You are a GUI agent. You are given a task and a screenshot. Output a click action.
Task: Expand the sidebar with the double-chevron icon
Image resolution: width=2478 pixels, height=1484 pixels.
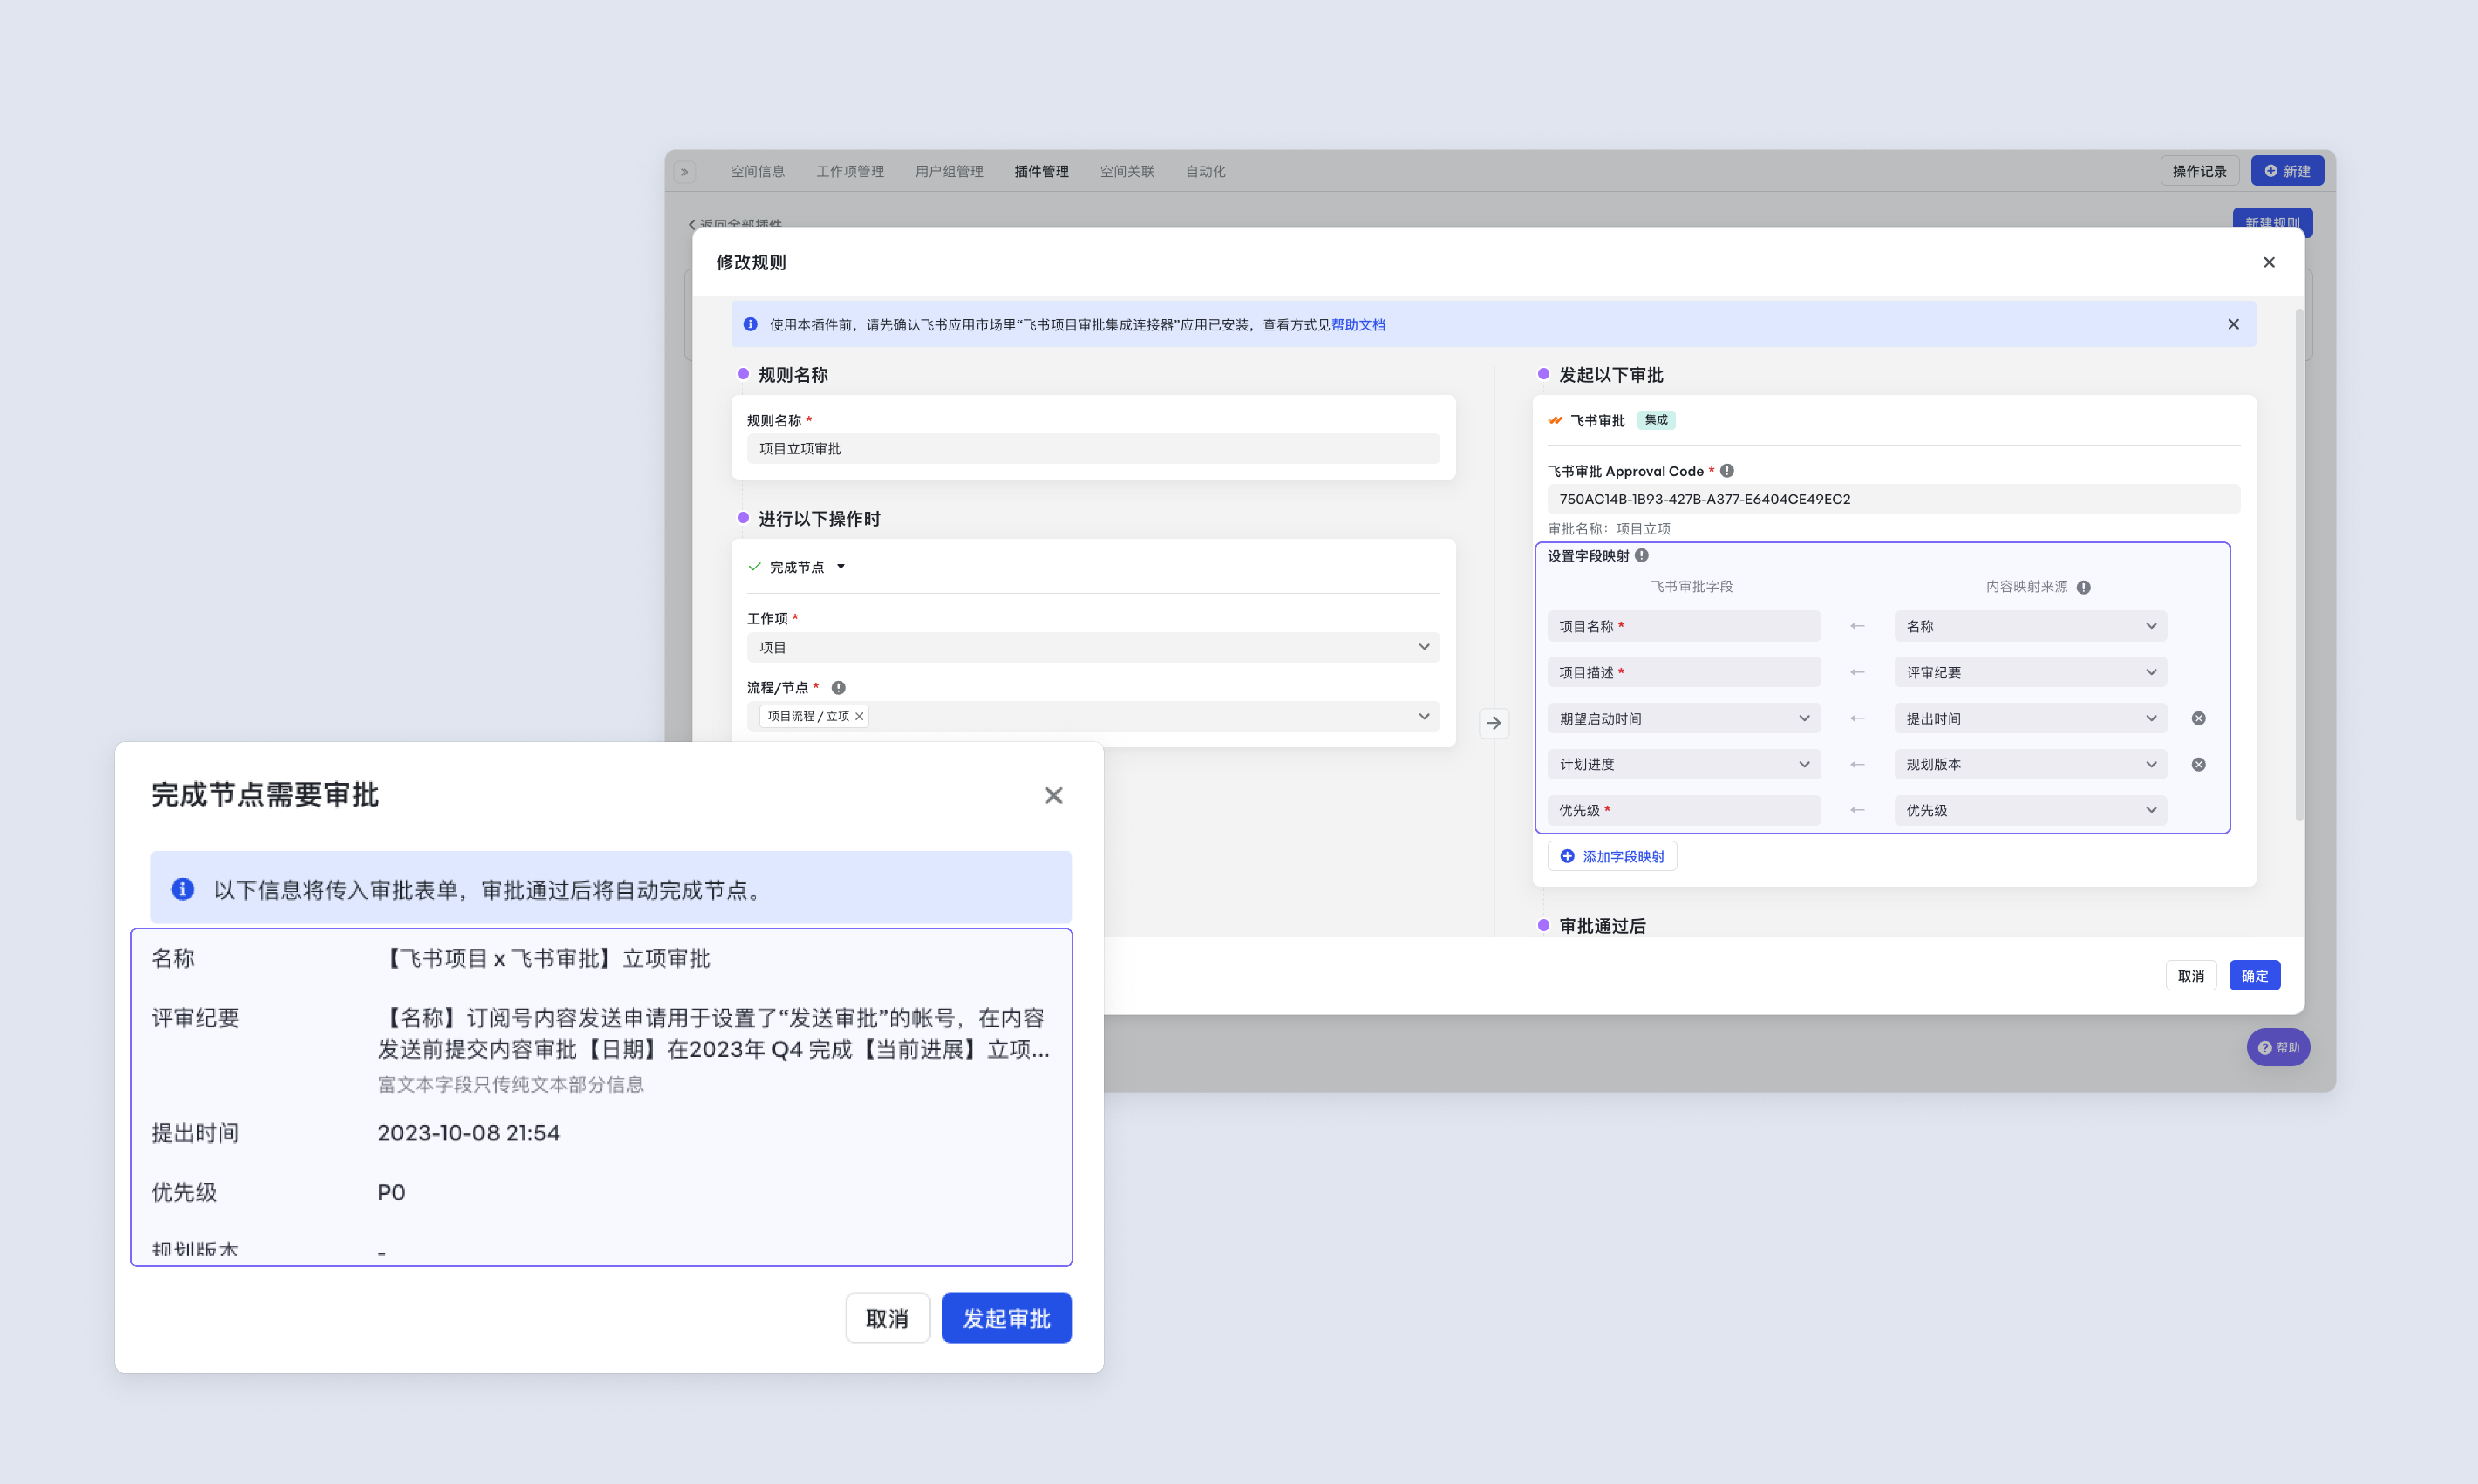point(684,172)
